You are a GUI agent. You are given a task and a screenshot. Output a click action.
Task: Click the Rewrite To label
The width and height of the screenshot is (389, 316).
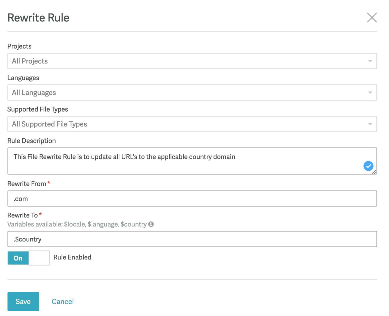click(x=23, y=215)
